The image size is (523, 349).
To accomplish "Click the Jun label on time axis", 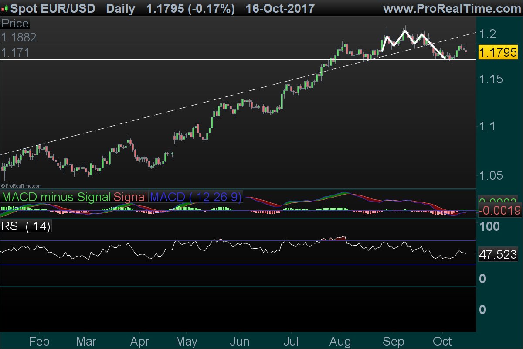I will coord(239,341).
